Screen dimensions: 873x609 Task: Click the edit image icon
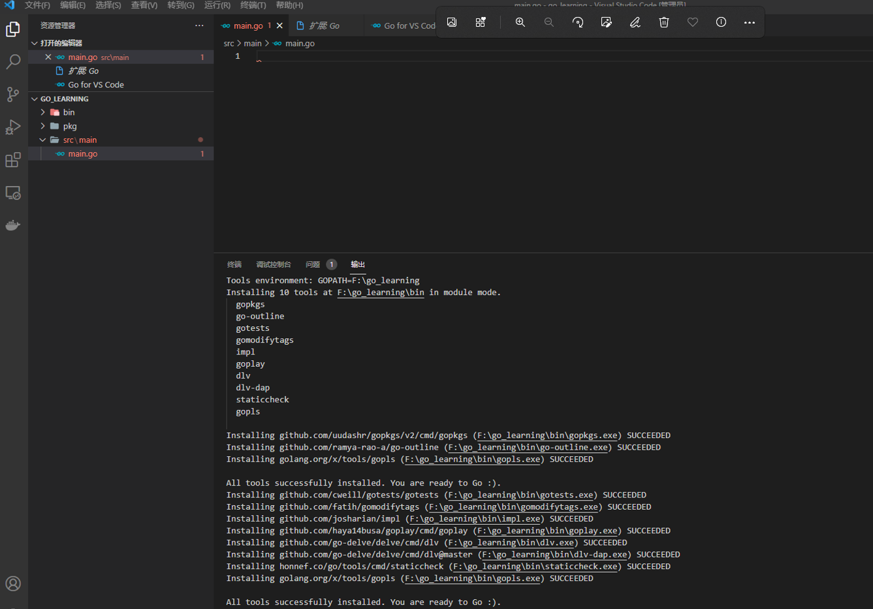click(607, 22)
